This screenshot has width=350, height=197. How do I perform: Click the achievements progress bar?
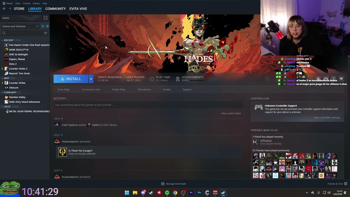click(x=196, y=80)
